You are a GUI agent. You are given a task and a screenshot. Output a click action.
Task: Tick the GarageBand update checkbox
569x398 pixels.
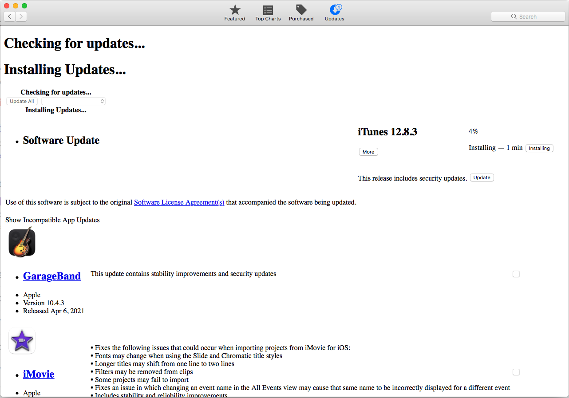point(516,274)
